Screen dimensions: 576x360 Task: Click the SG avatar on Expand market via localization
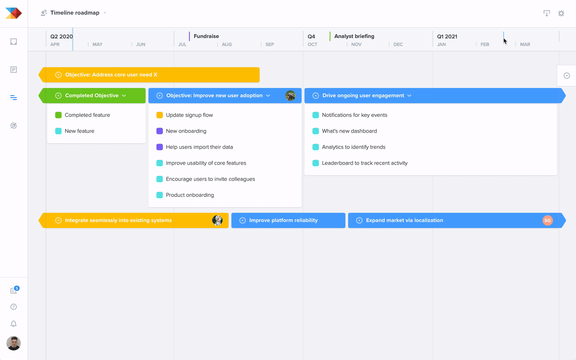click(548, 220)
